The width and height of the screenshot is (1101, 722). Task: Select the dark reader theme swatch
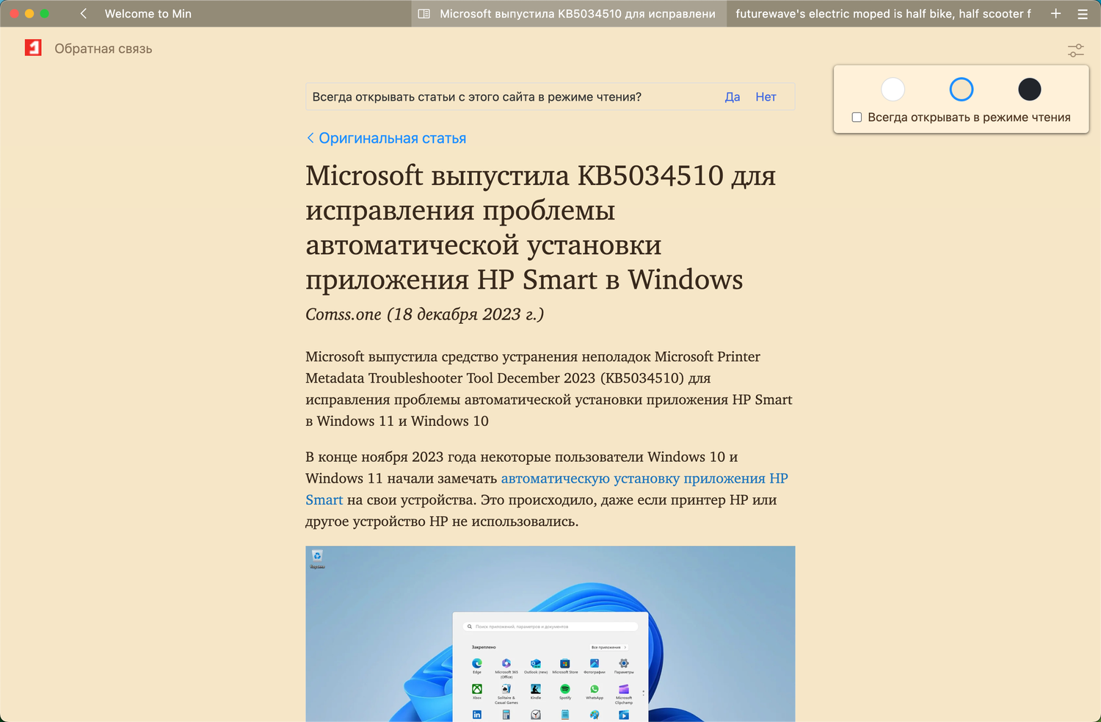[x=1030, y=90]
